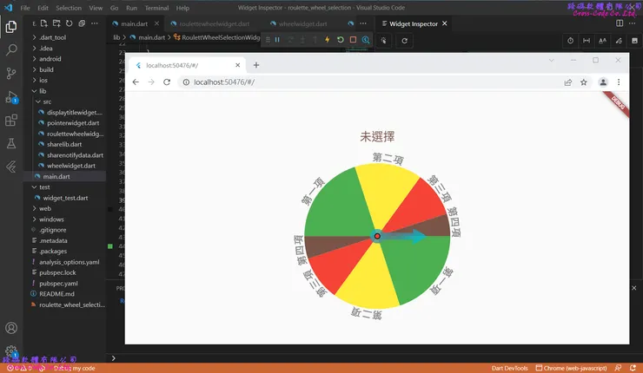
Task: Open the Testing flask view
Action: click(11, 143)
